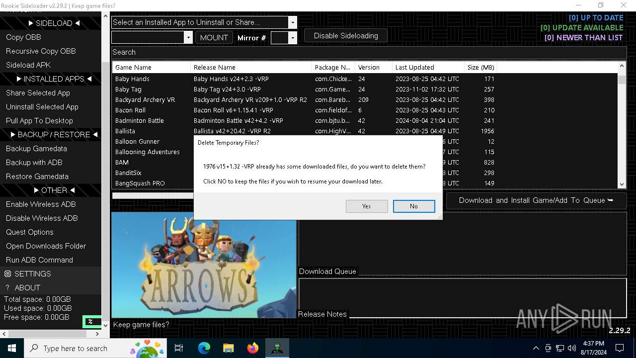Sort by Last Updated column
Screen dimensions: 636x358
point(428,67)
